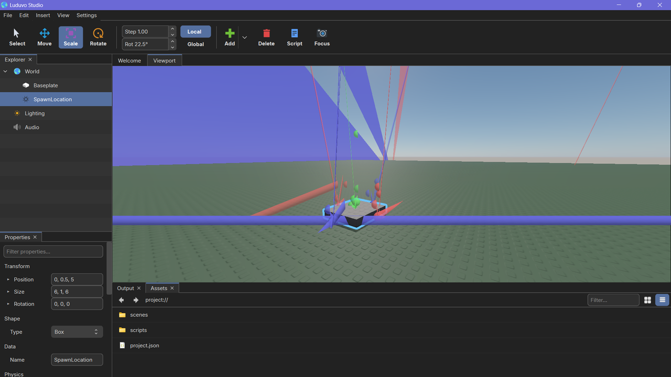
Task: Click the Baseplate cube icon
Action: click(x=26, y=85)
